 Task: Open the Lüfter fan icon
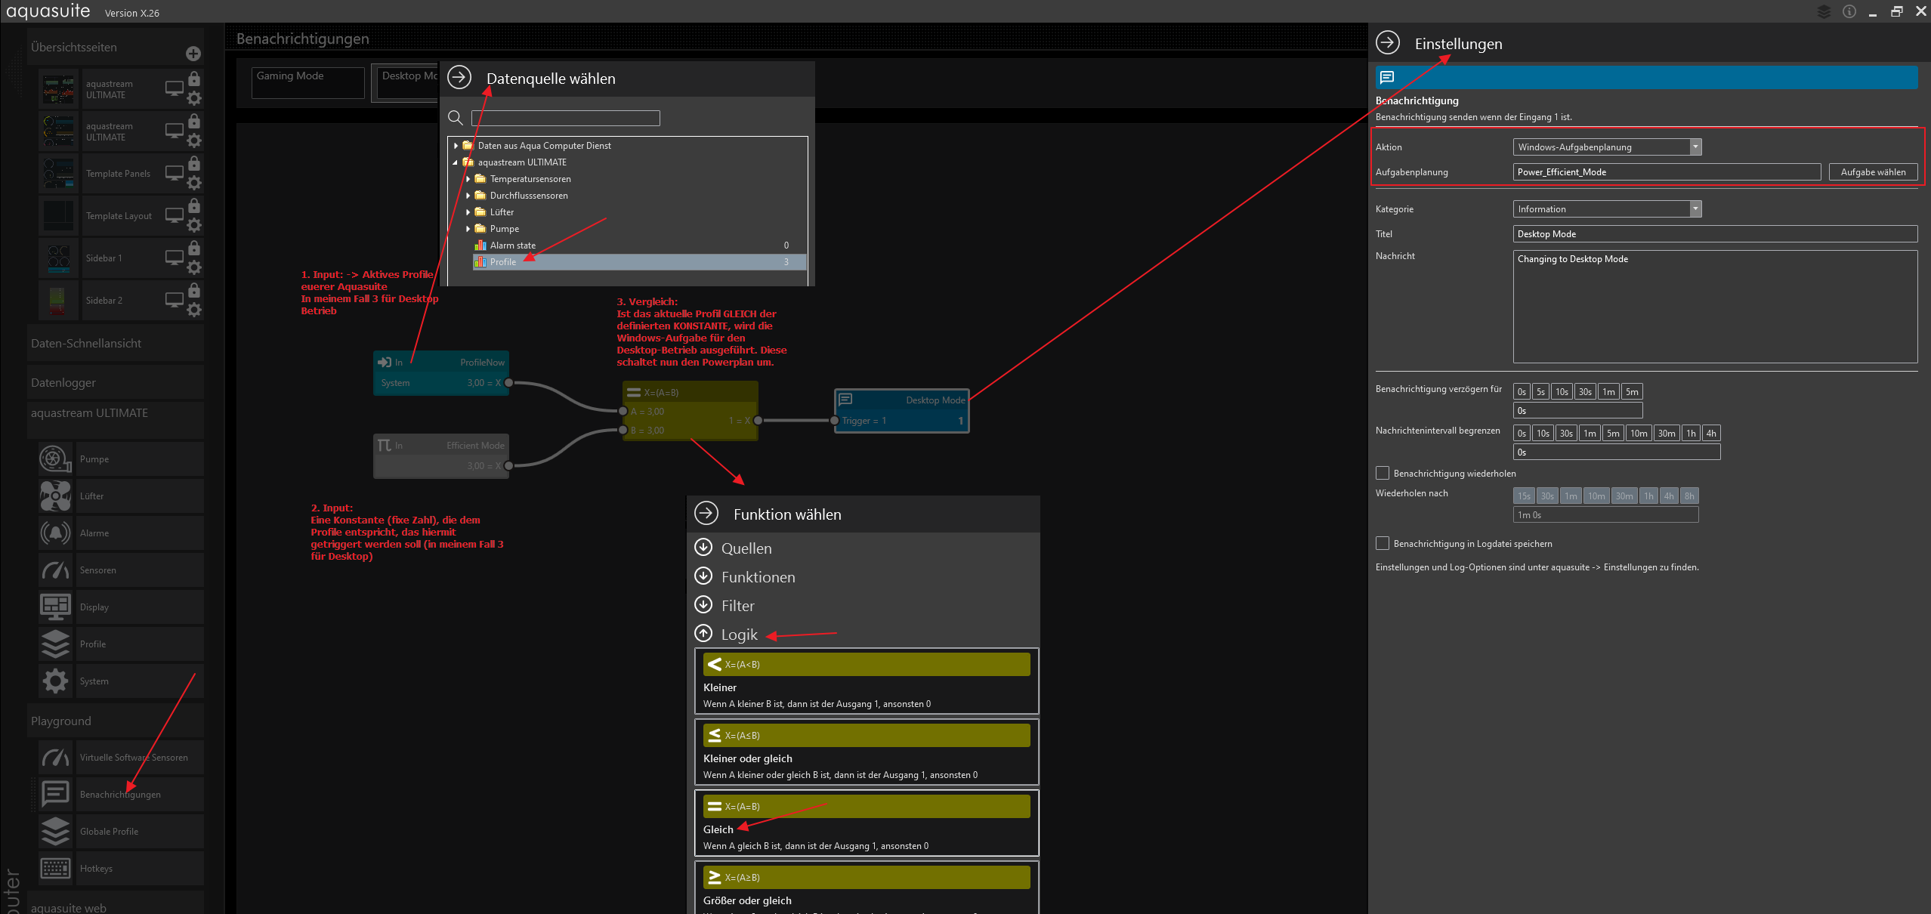coord(55,496)
